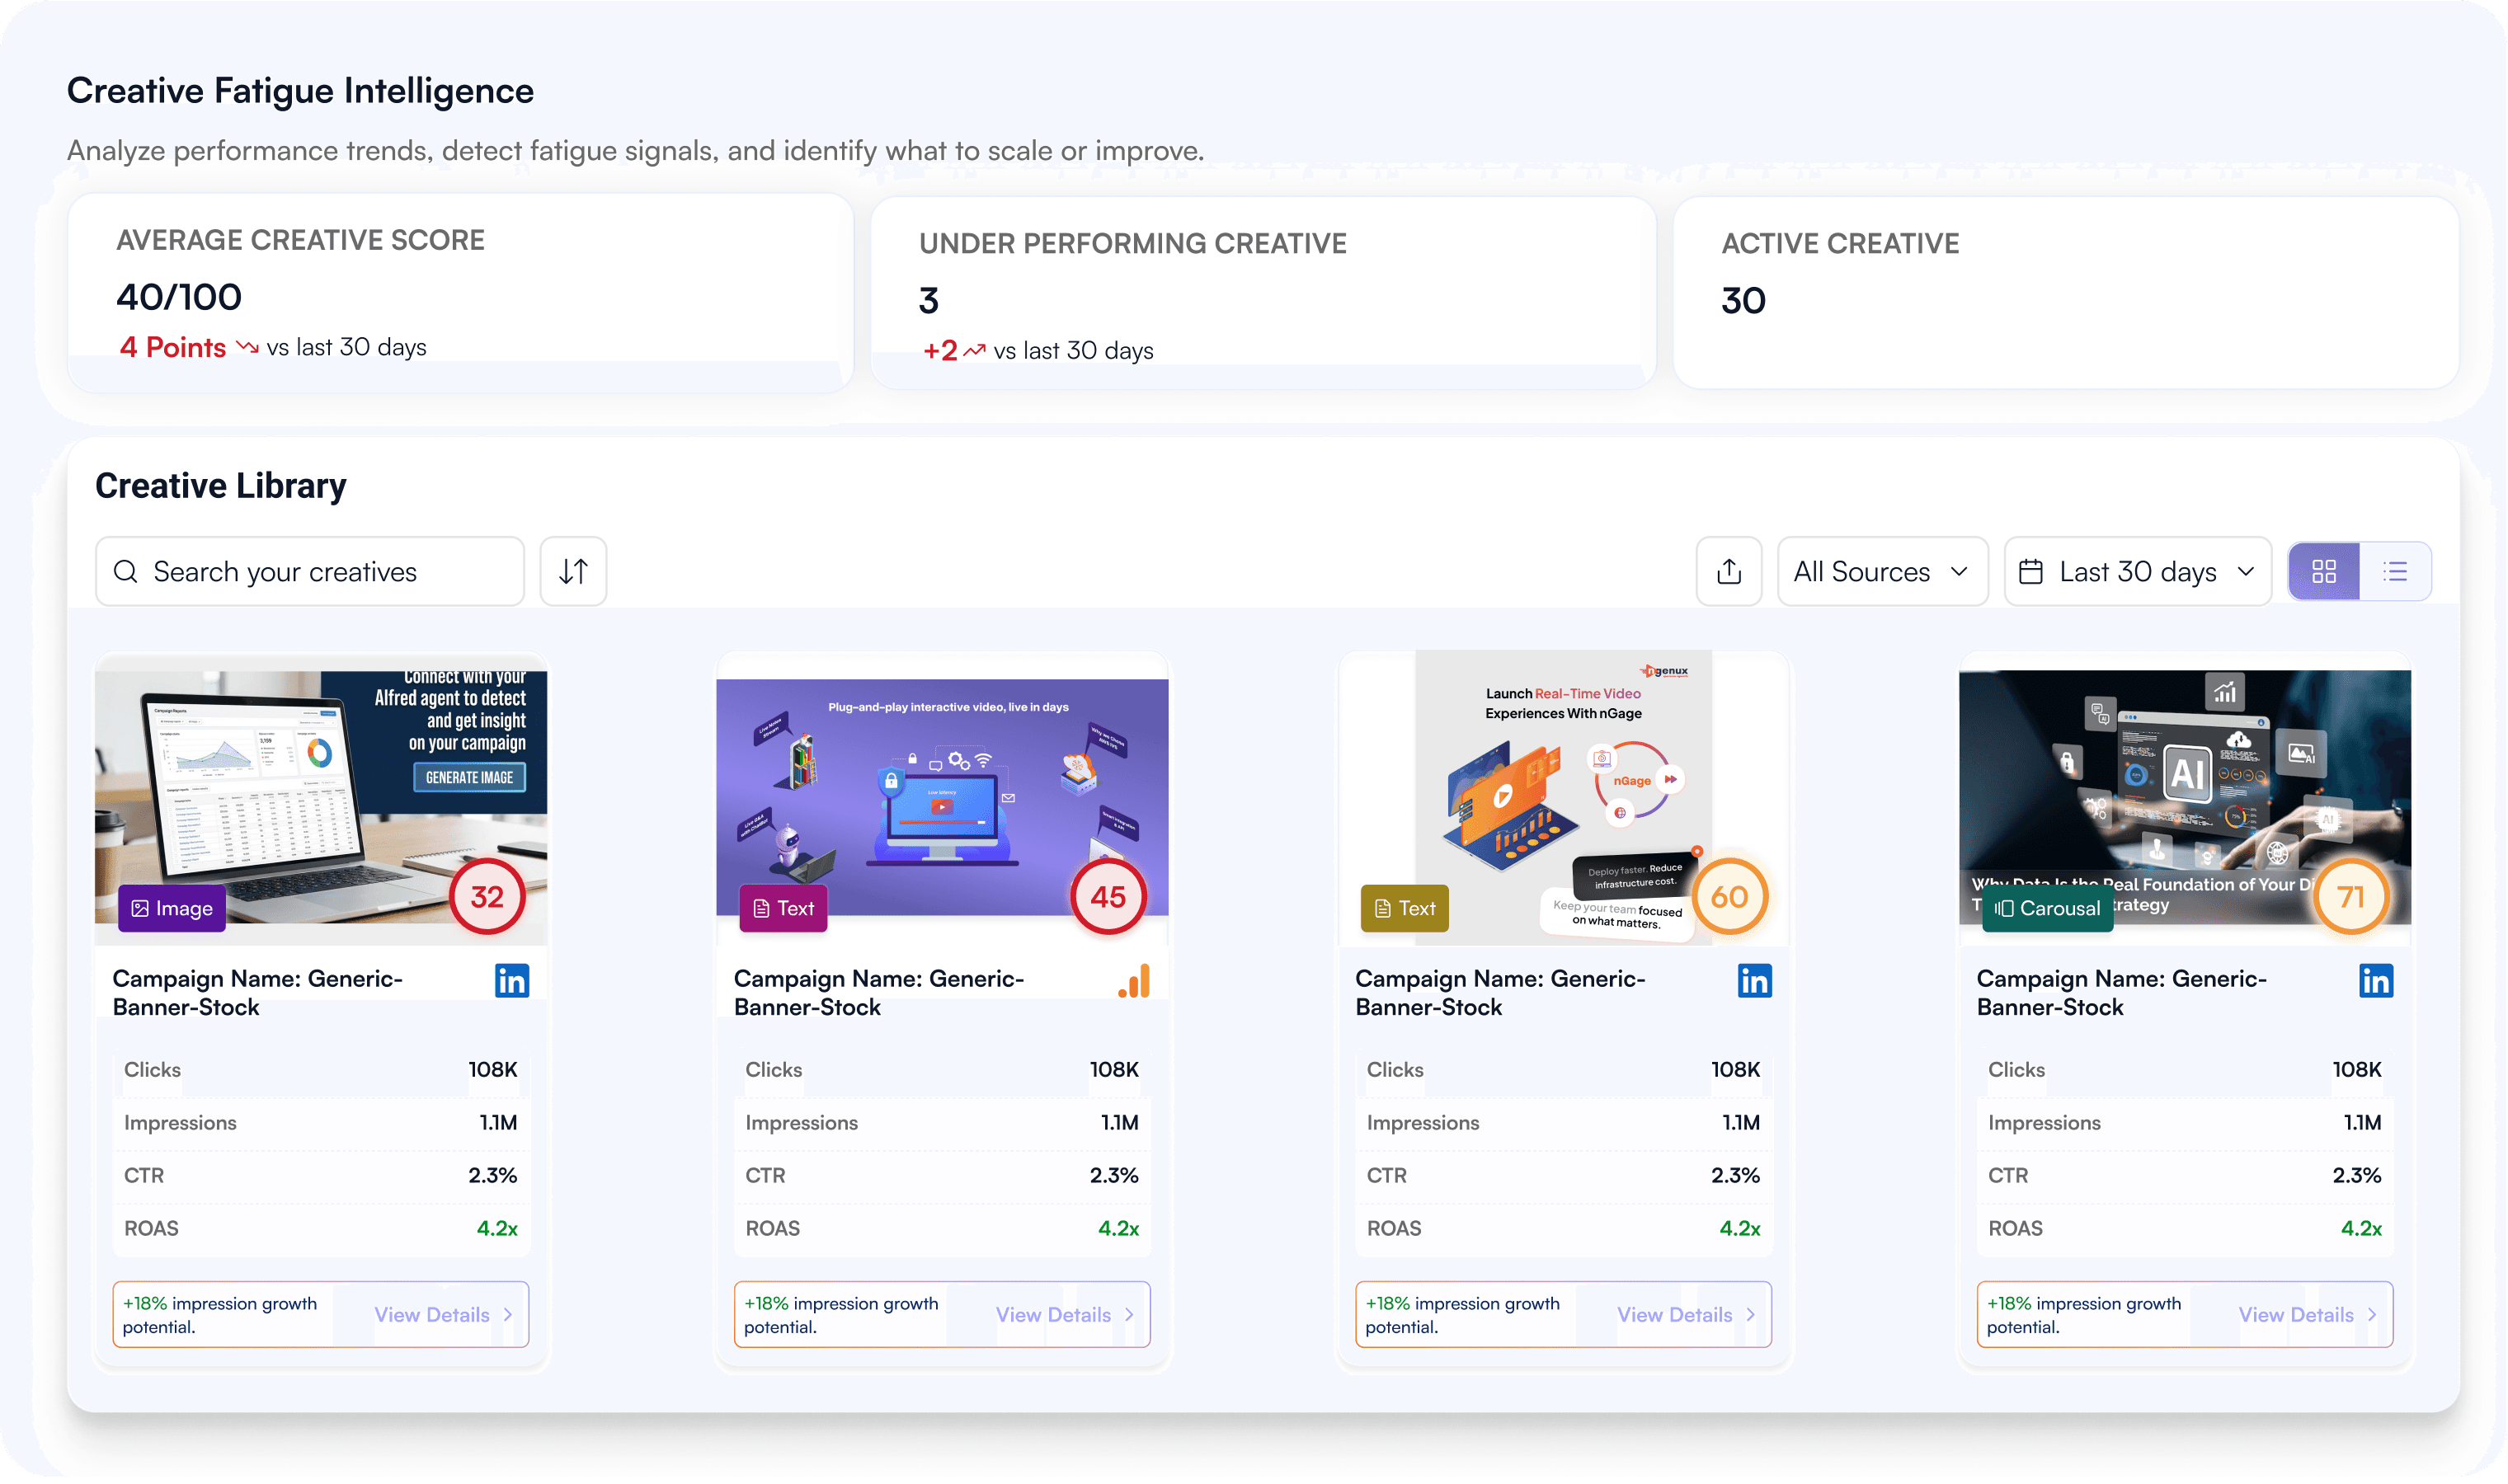The height and width of the screenshot is (1484, 2508).
Task: Click the Search your creatives field
Action: 310,571
